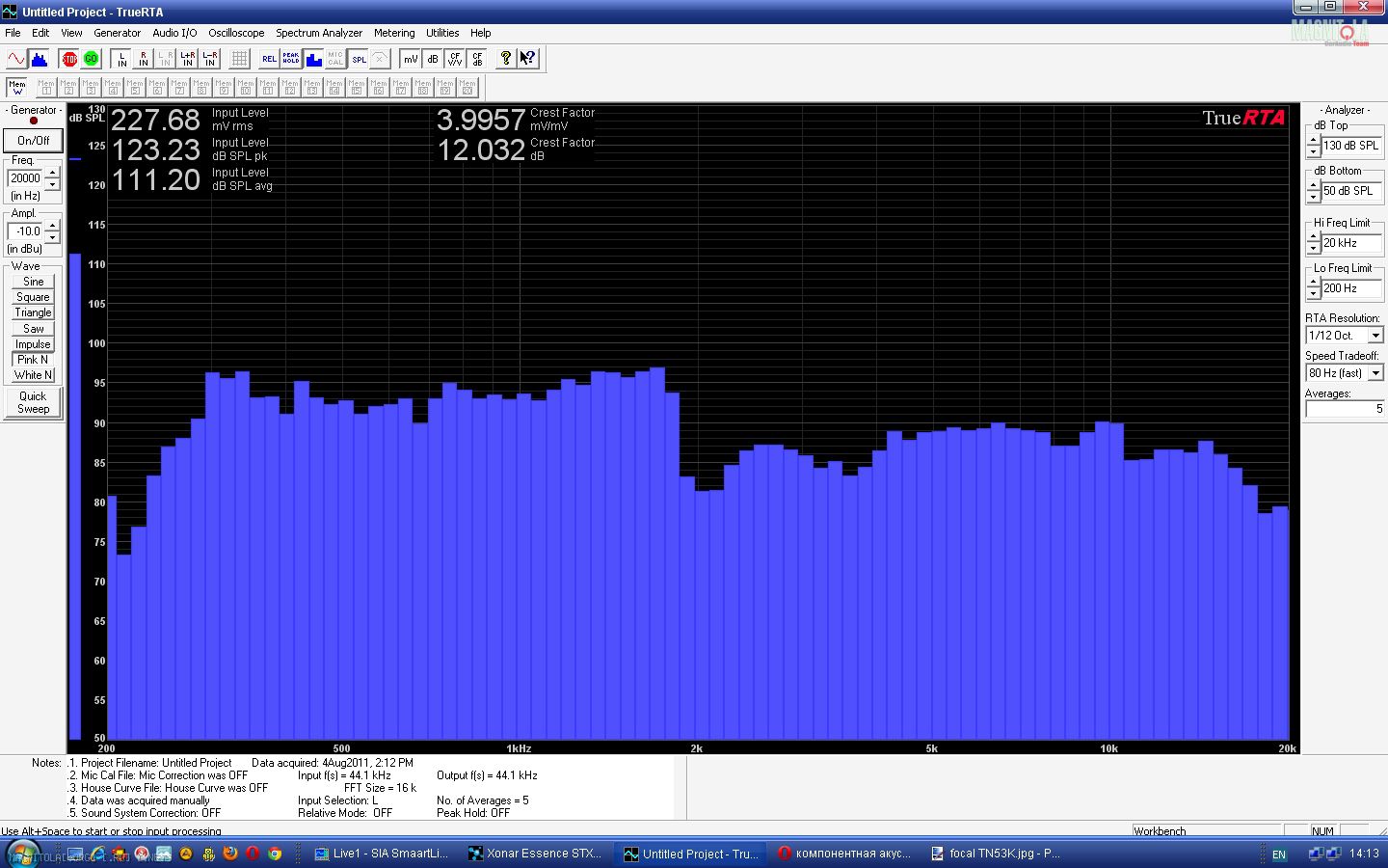
Task: Select the White N waveform
Action: click(33, 375)
